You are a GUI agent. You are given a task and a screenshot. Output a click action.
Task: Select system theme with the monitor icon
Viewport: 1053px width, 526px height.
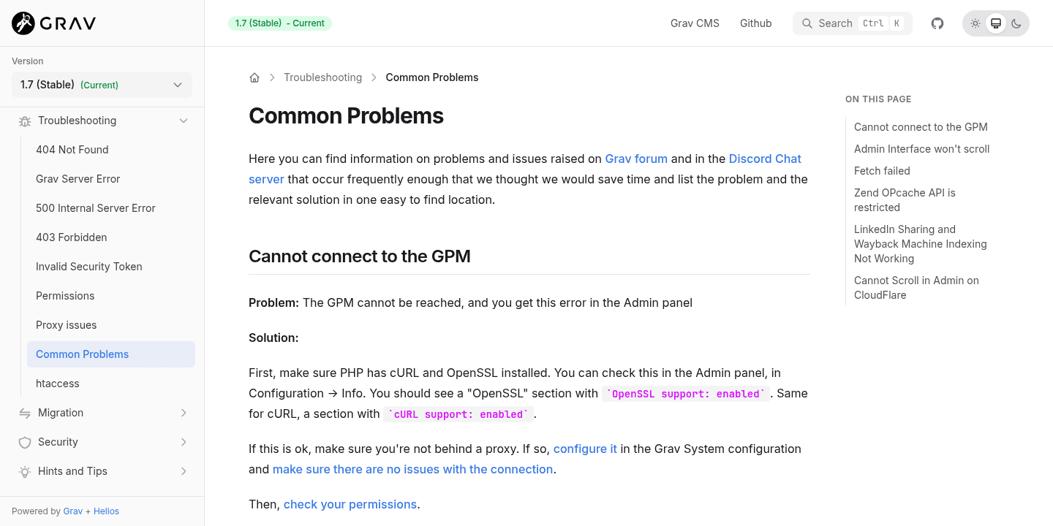point(995,23)
